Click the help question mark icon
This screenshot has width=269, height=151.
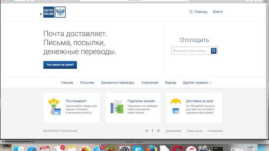coord(191,12)
